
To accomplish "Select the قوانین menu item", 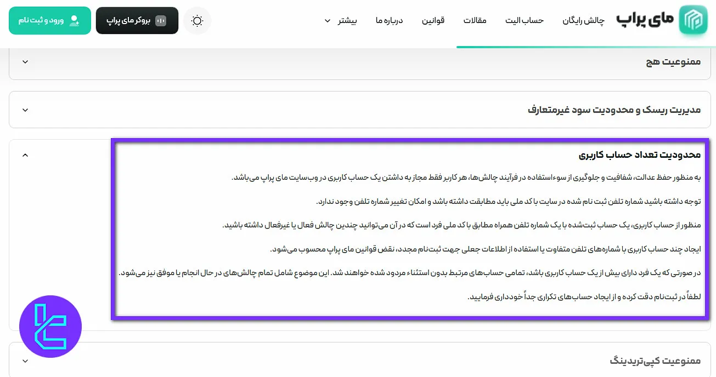I will pos(433,20).
